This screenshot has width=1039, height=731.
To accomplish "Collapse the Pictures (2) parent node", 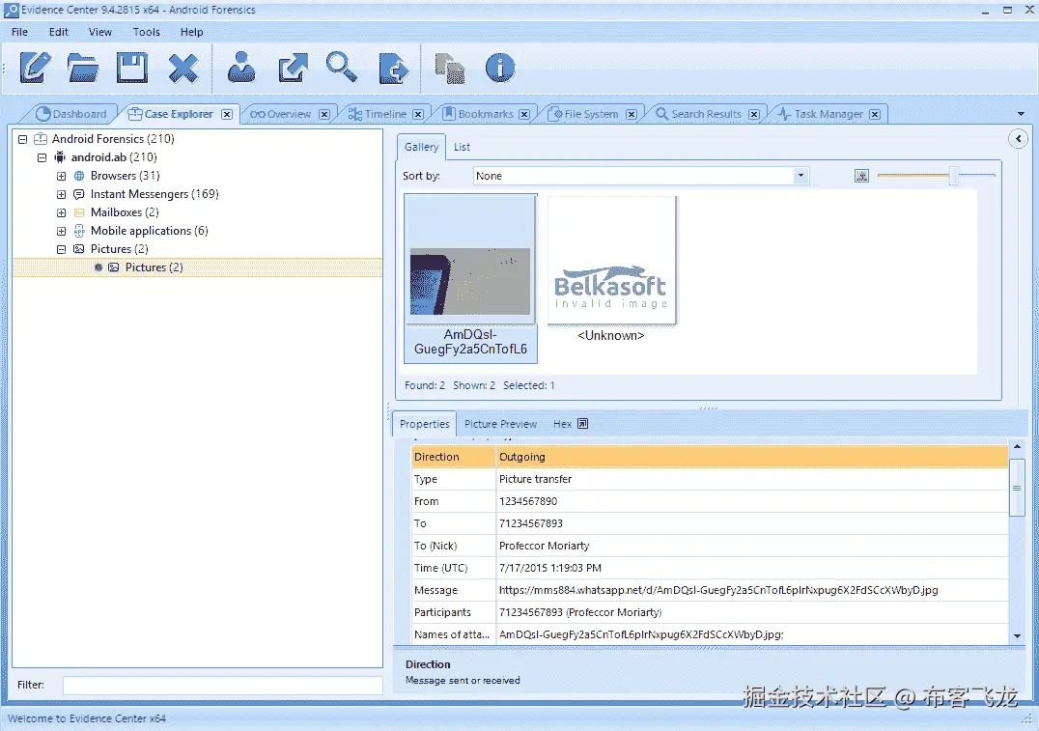I will (x=61, y=249).
